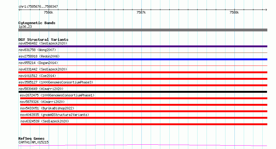Viewport: 276px width, 149px height.
Task: Click the 7588k ruler label
Action: pyautogui.click(x=234, y=12)
